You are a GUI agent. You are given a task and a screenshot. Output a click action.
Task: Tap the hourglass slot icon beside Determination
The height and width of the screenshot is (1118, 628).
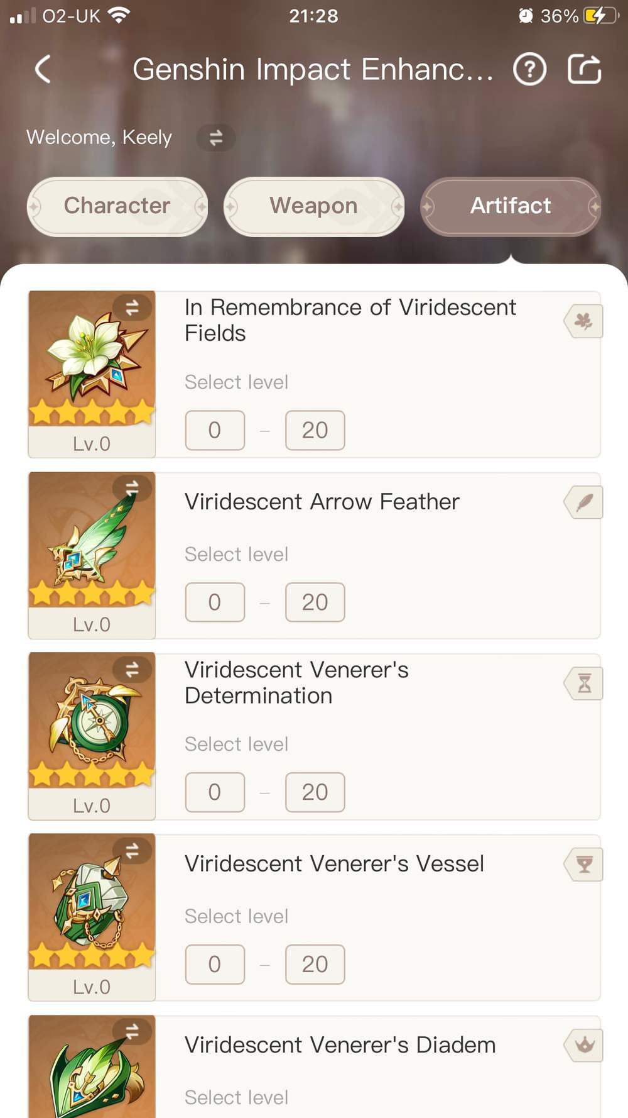(584, 684)
